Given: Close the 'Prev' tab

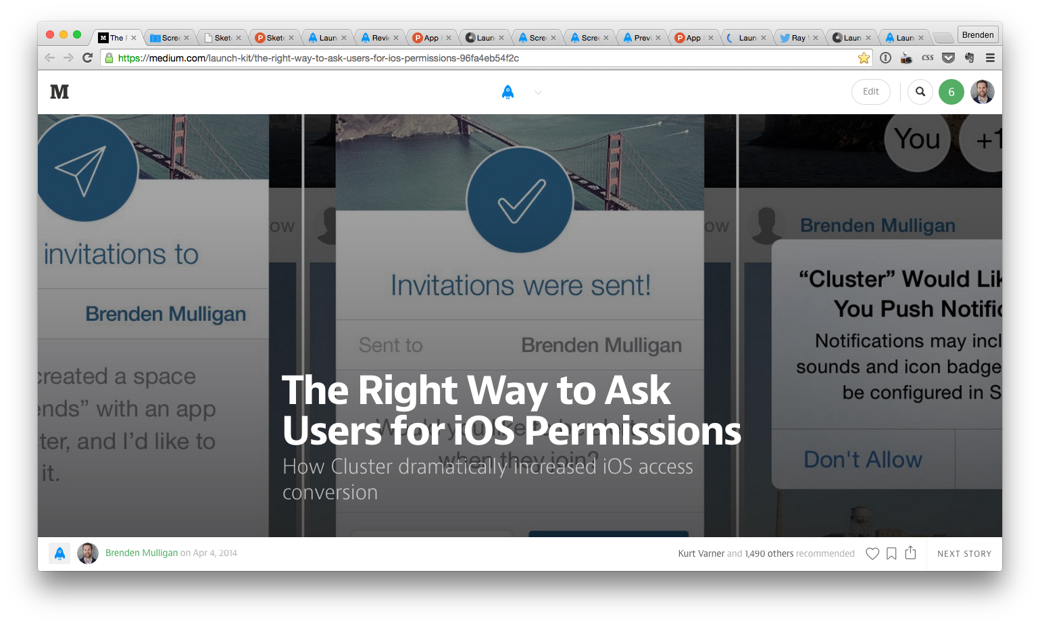Looking at the screenshot, I should pyautogui.click(x=658, y=38).
